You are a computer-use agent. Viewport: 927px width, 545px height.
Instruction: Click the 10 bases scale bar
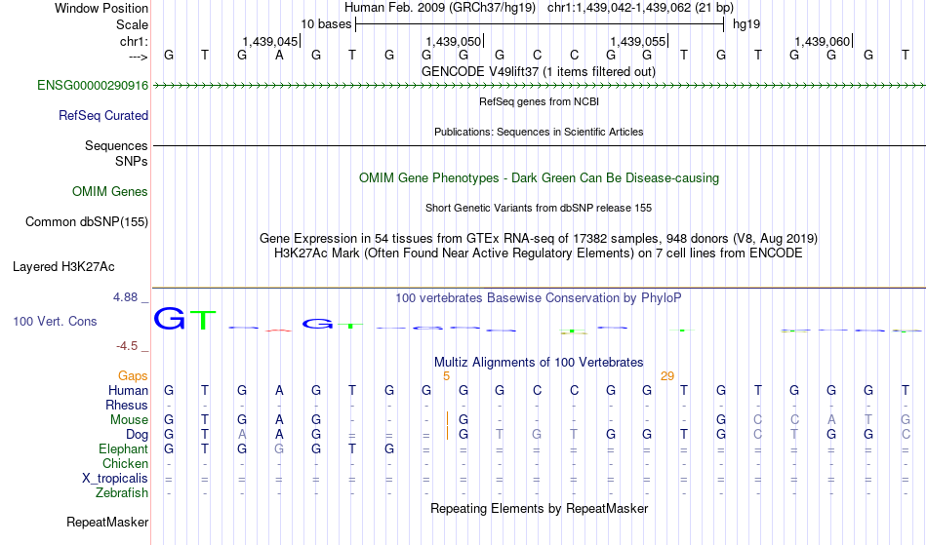tap(540, 24)
